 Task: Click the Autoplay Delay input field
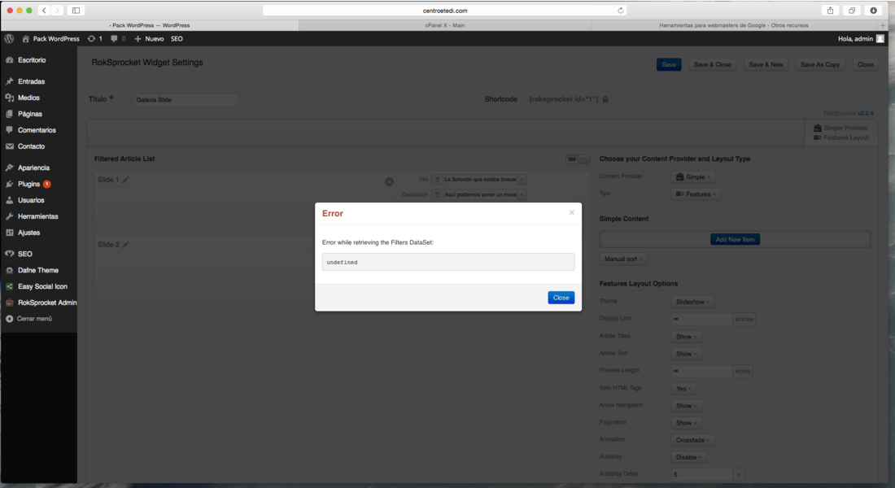pos(701,474)
